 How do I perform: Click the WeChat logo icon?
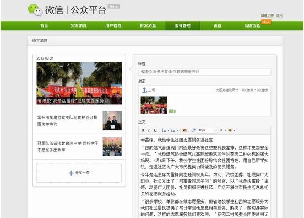(x=35, y=10)
